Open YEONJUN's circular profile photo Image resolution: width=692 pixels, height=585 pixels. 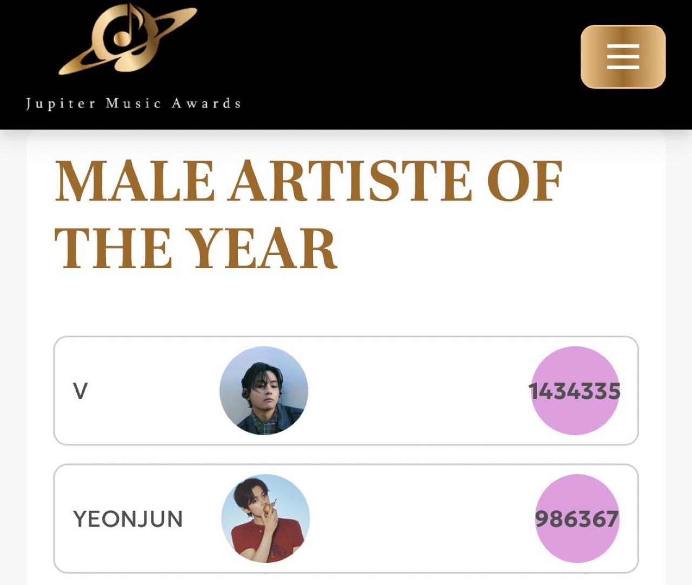pyautogui.click(x=265, y=518)
